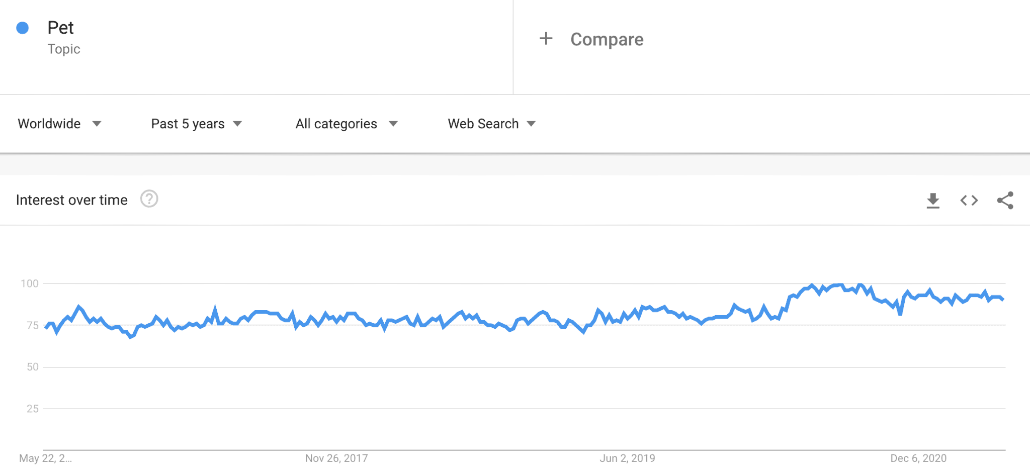Select the download arrow icon on the chart toolbar
The width and height of the screenshot is (1030, 470).
[933, 200]
